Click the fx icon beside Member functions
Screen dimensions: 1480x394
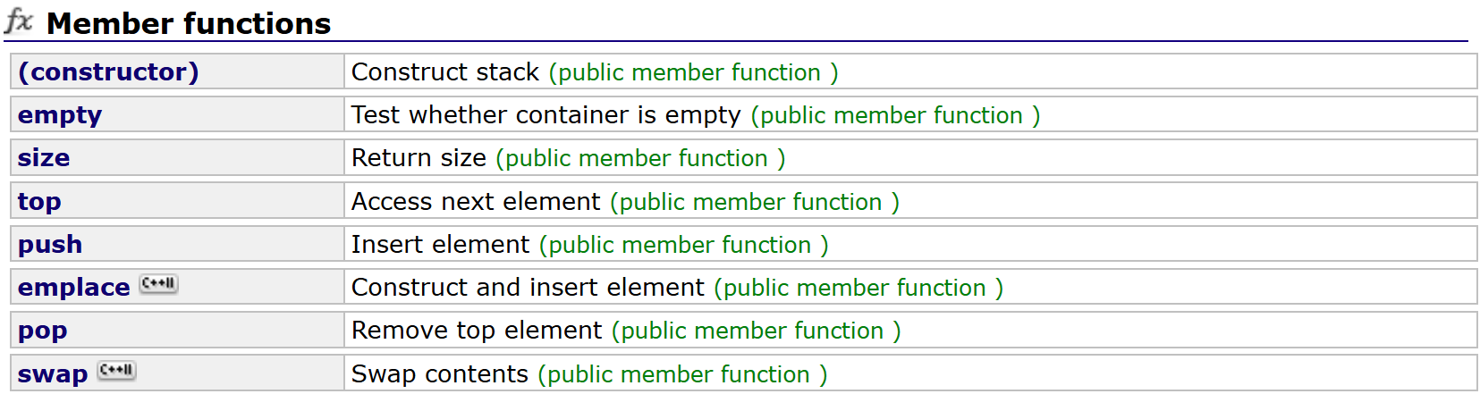click(19, 21)
